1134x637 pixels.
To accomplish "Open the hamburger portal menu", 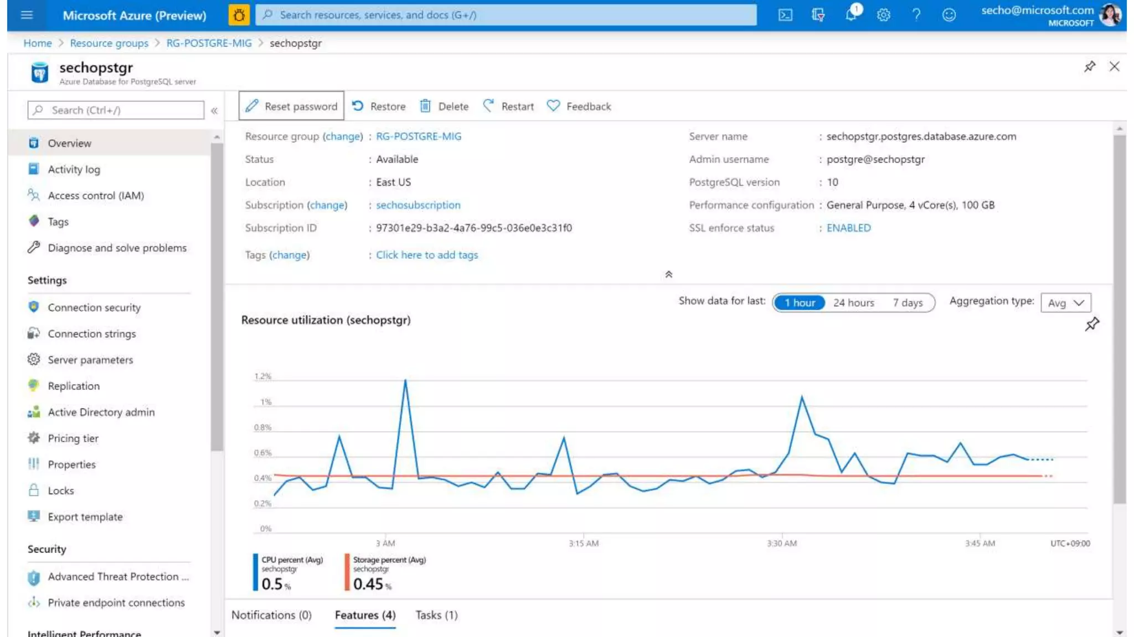I will click(27, 15).
